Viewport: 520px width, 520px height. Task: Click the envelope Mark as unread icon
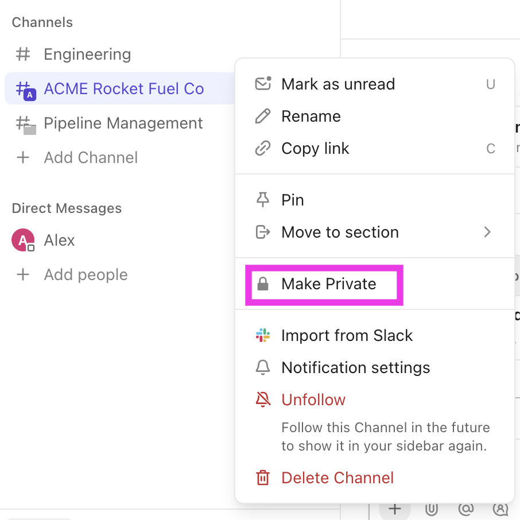coord(263,84)
